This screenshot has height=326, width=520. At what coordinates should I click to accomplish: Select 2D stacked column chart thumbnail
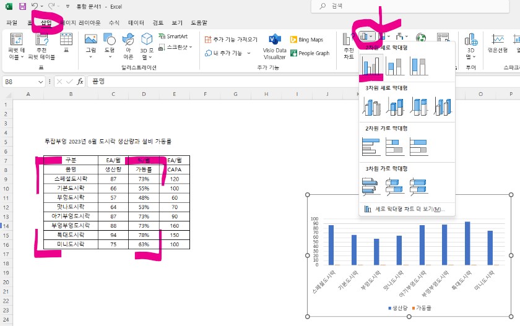(395, 66)
